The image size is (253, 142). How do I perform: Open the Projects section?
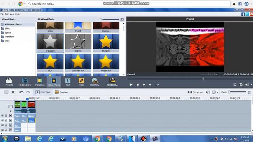click(x=9, y=82)
